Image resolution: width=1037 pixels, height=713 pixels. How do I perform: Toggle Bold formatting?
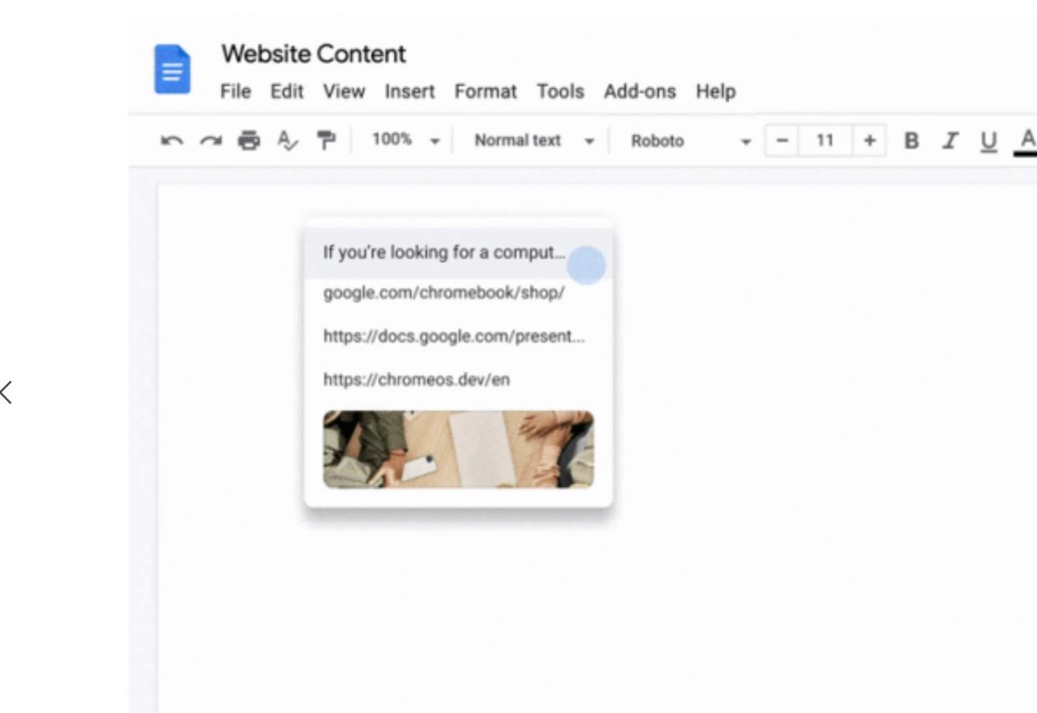[911, 141]
